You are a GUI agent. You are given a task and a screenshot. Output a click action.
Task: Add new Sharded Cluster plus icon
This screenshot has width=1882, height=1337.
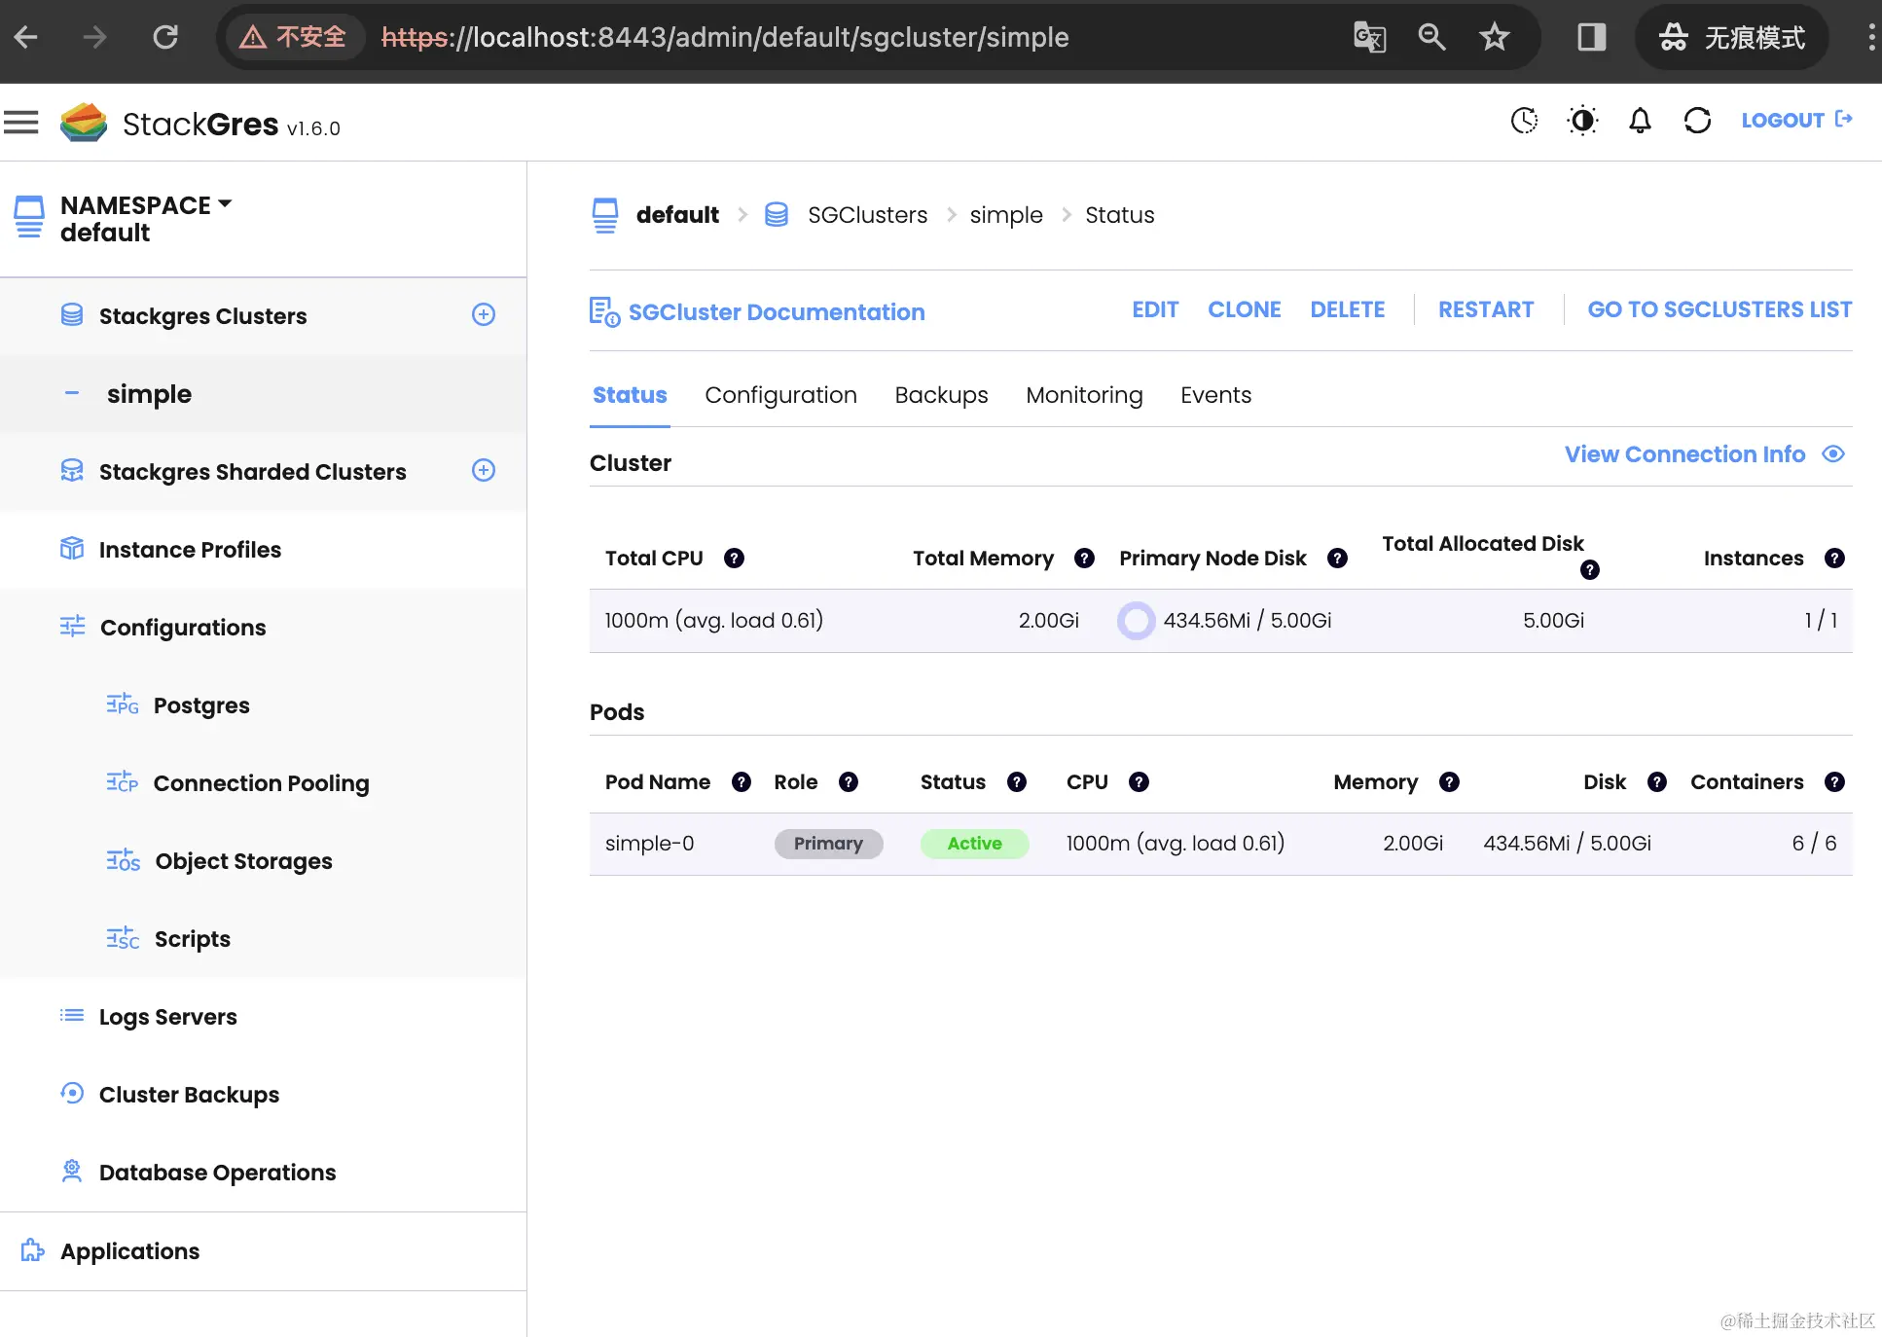pyautogui.click(x=484, y=470)
